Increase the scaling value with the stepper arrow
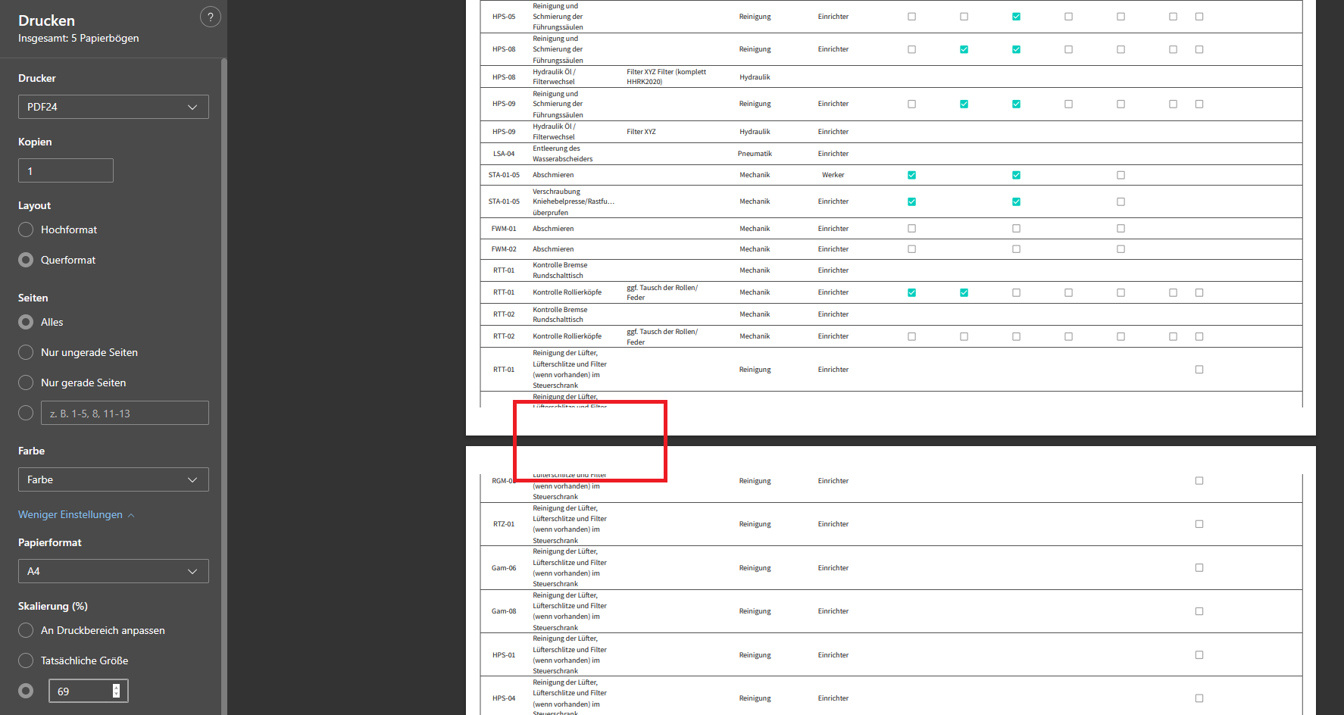The height and width of the screenshot is (715, 1344). 115,686
